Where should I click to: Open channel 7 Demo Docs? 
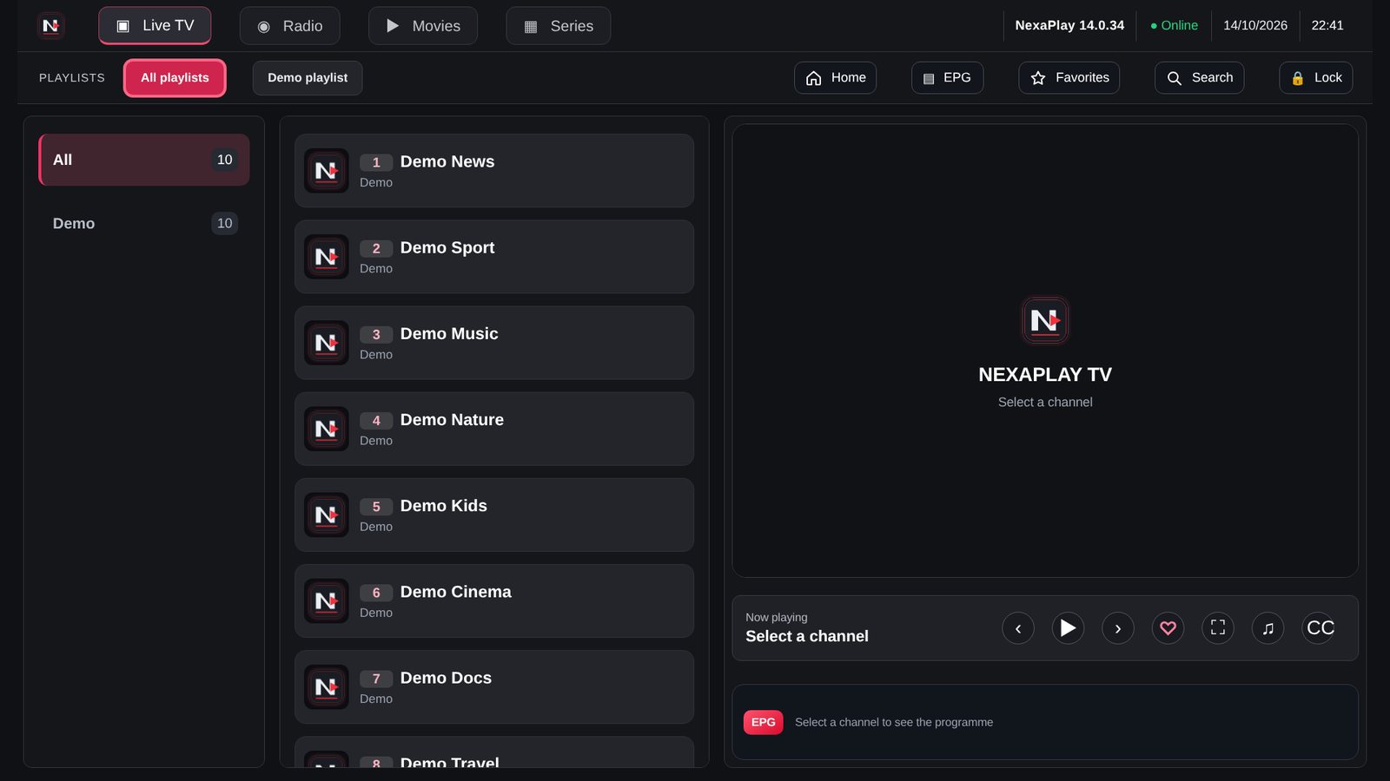point(494,687)
